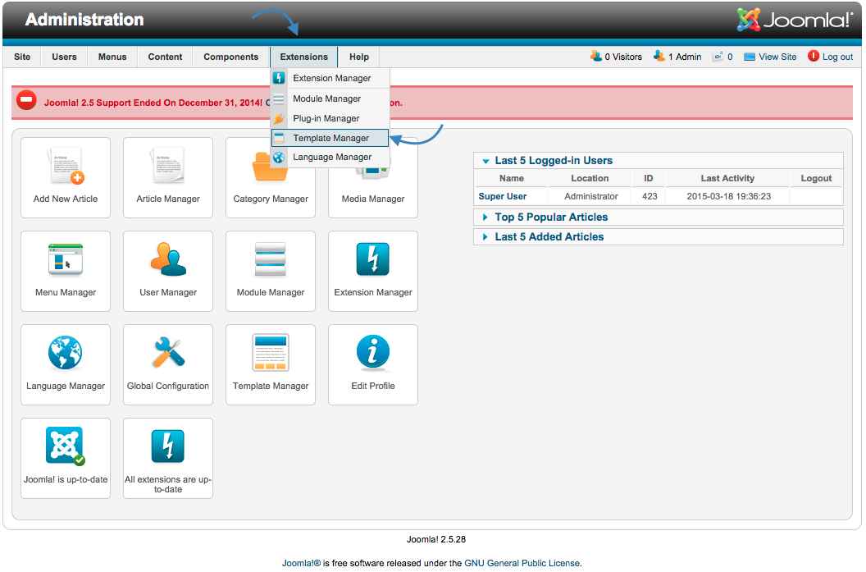The width and height of the screenshot is (866, 572).
Task: Click the Administrator location cell
Action: click(x=591, y=196)
